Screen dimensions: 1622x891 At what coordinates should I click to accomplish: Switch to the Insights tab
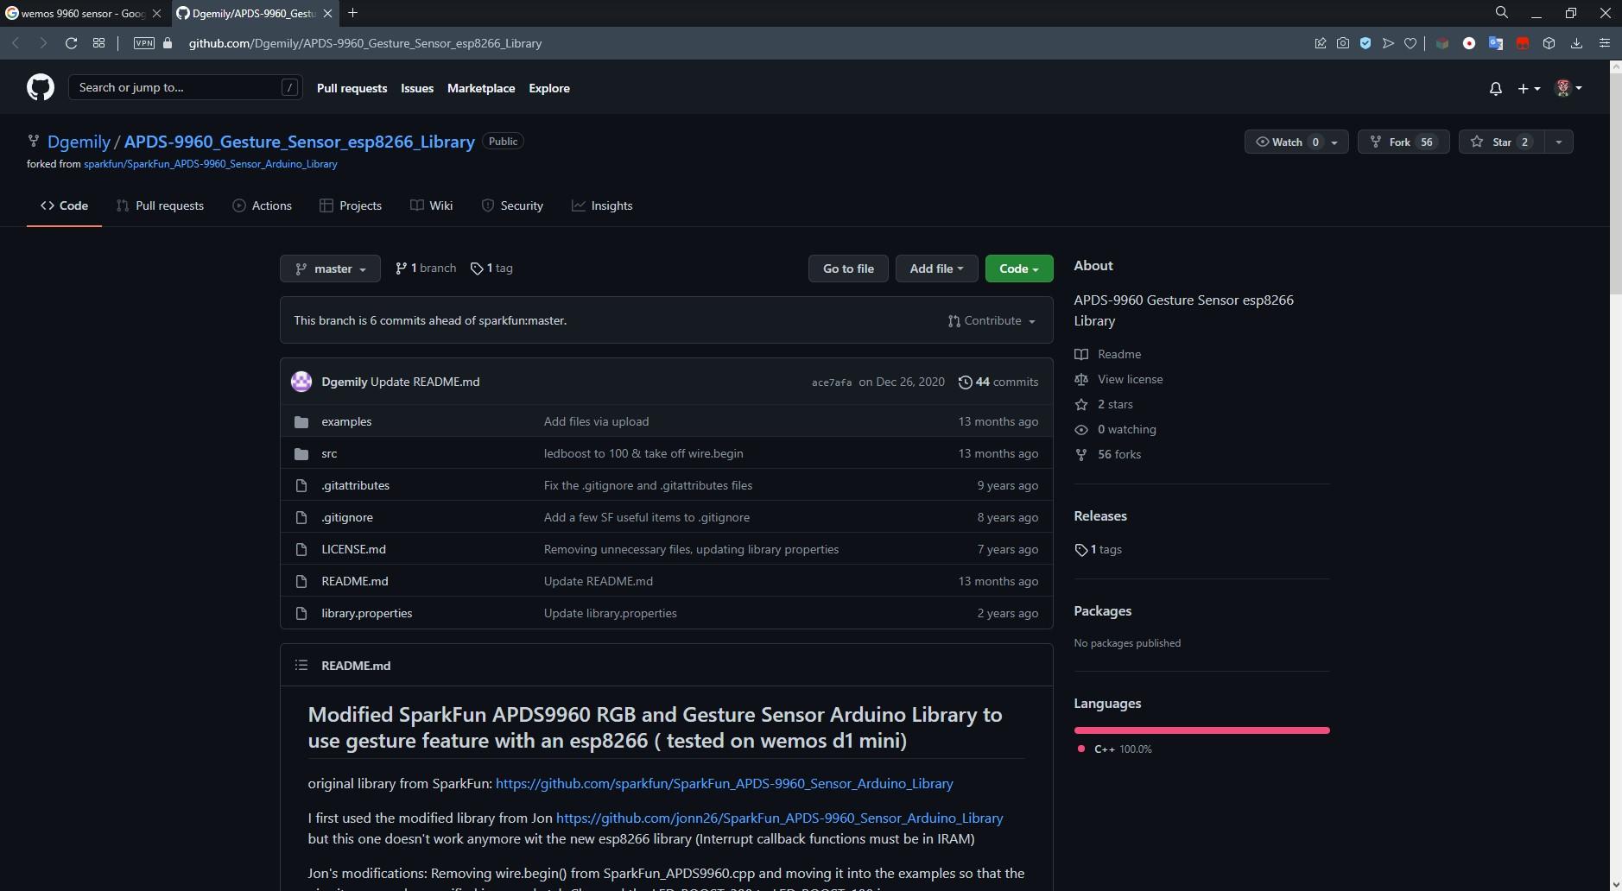[602, 205]
